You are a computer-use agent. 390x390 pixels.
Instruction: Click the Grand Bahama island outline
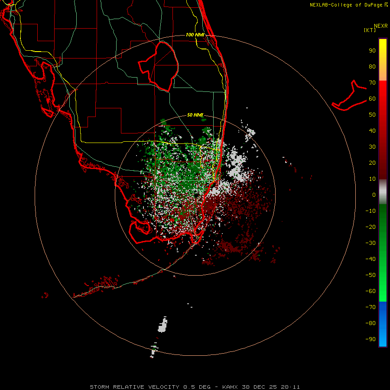[x=349, y=96]
